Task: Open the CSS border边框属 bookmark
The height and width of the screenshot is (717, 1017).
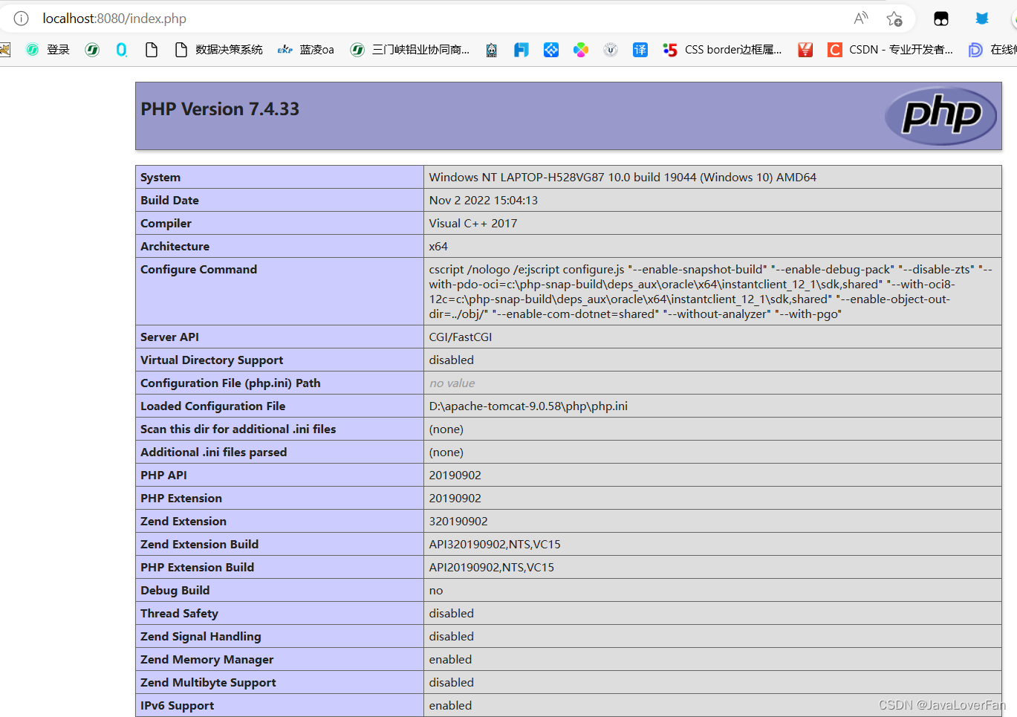Action: 722,50
